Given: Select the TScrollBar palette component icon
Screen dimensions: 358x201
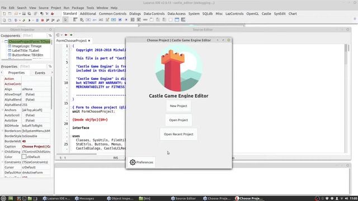Looking at the screenshot, I should 145,20.
